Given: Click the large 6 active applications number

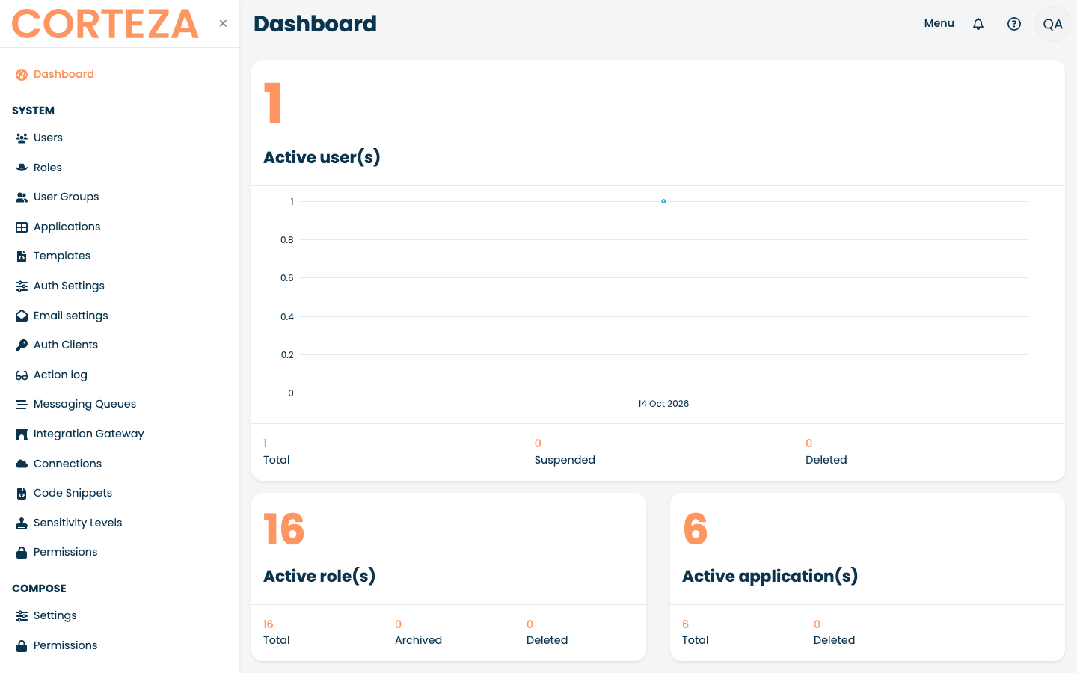Looking at the screenshot, I should (x=696, y=529).
